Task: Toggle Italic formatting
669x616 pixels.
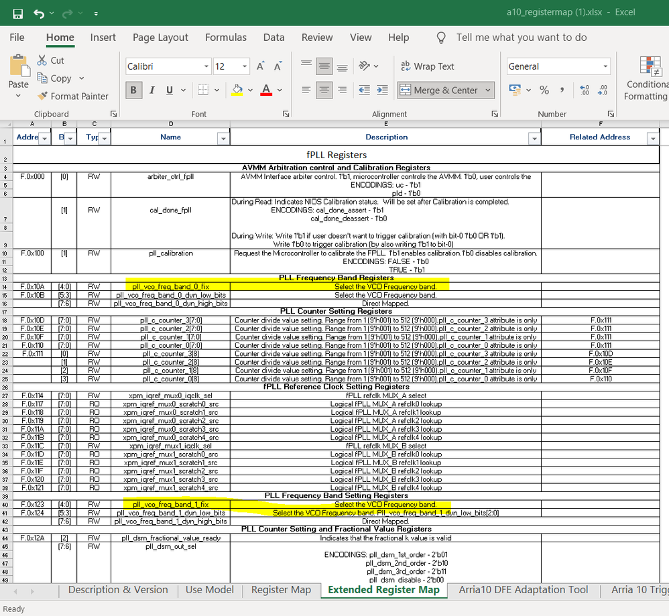Action: [x=152, y=90]
